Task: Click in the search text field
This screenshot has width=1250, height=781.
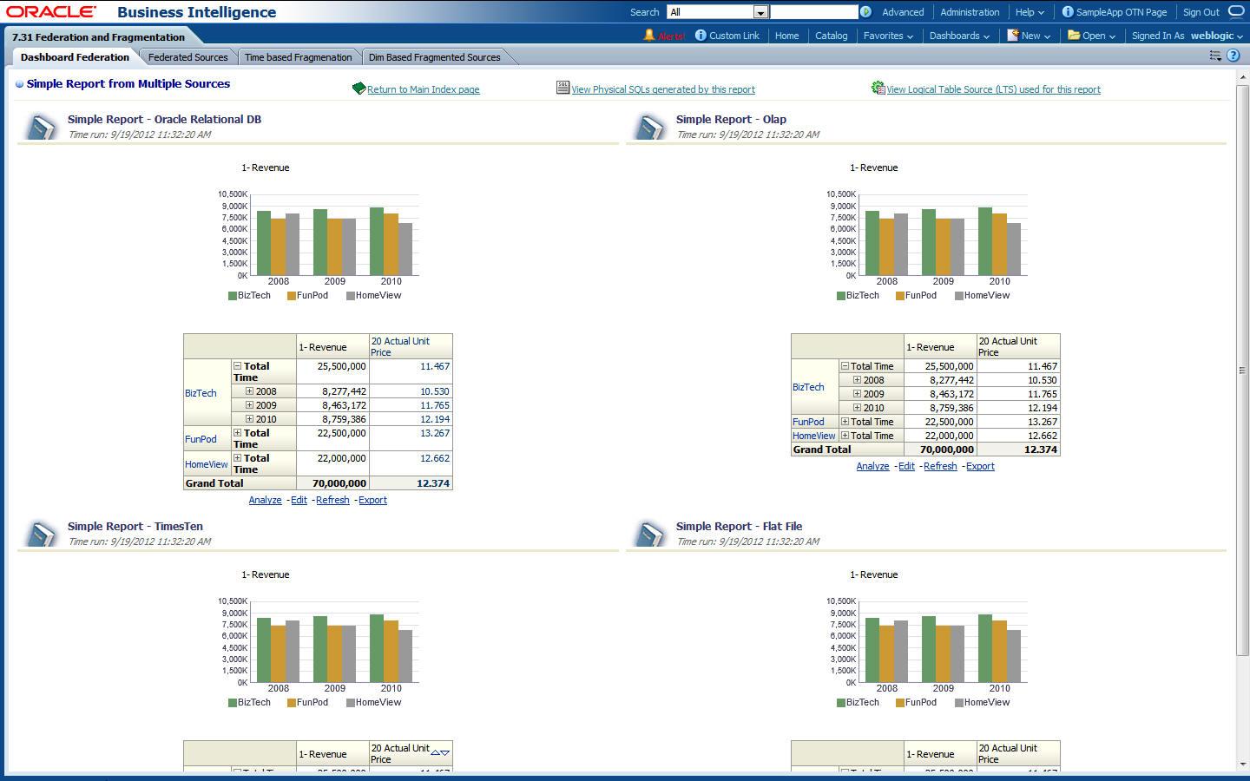Action: [813, 12]
